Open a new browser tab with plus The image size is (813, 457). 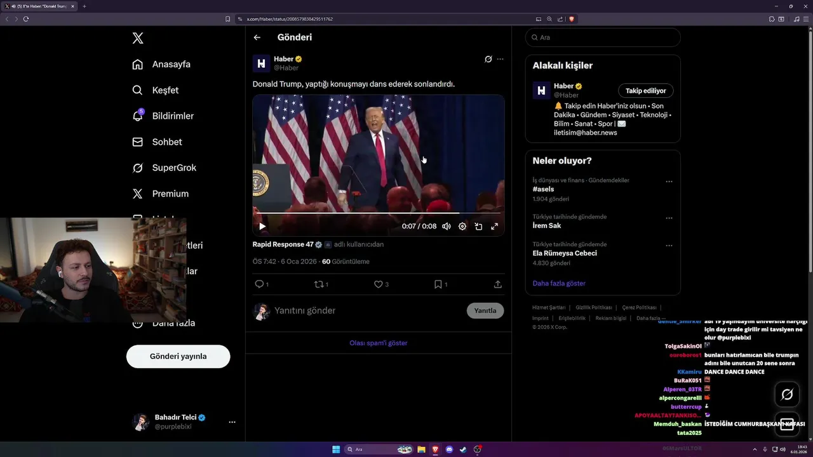[x=84, y=6]
